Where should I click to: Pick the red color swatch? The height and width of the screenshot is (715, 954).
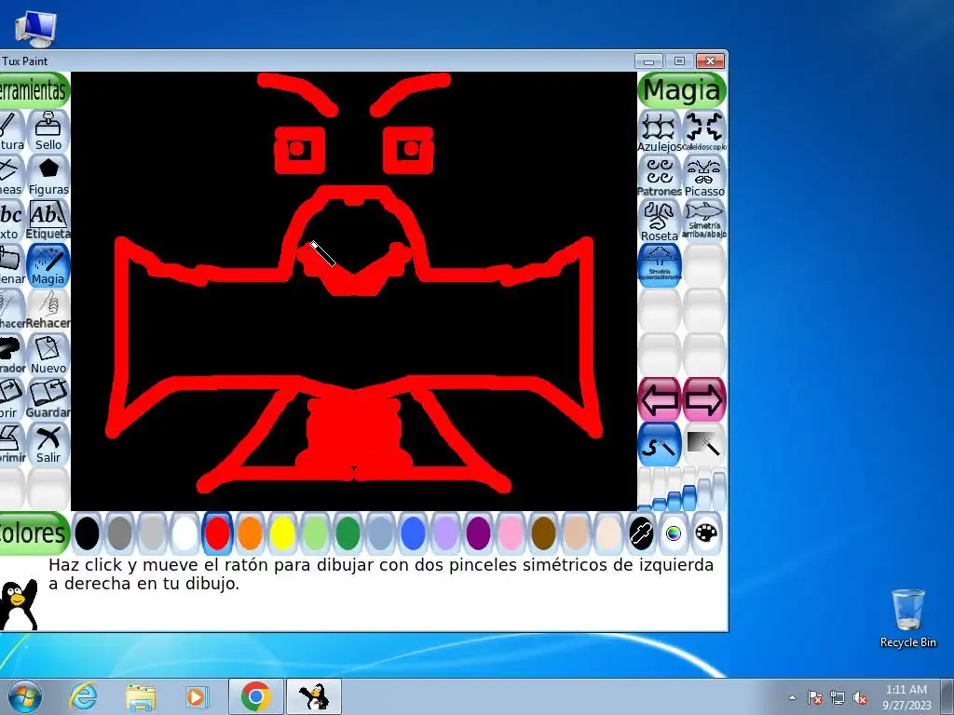pos(217,533)
